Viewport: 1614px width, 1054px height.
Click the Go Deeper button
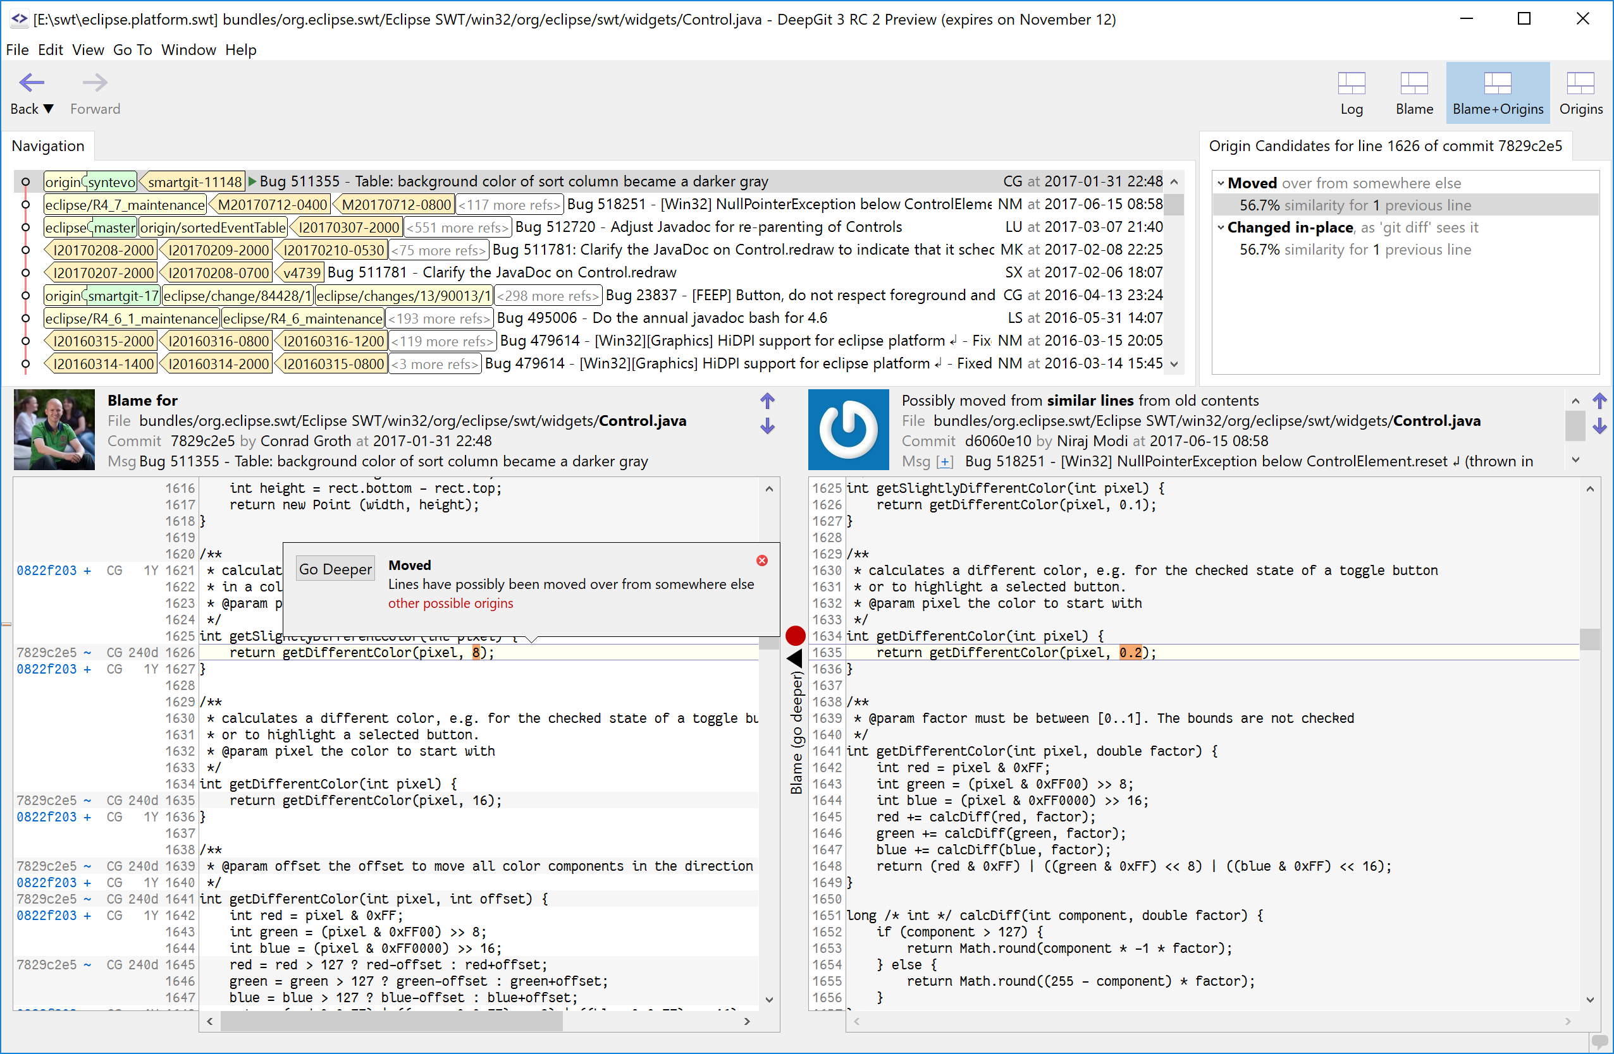[335, 567]
